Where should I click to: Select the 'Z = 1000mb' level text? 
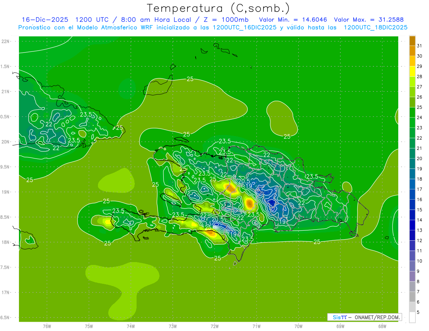pyautogui.click(x=225, y=20)
